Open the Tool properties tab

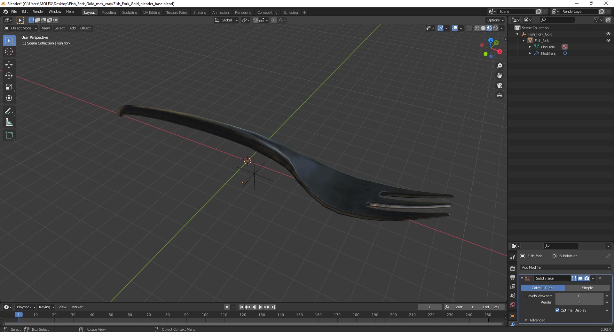(x=513, y=257)
